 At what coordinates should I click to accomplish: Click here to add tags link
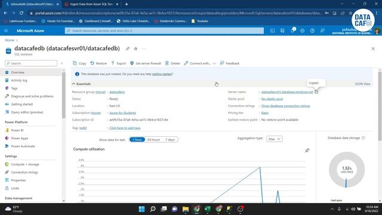tap(125, 128)
